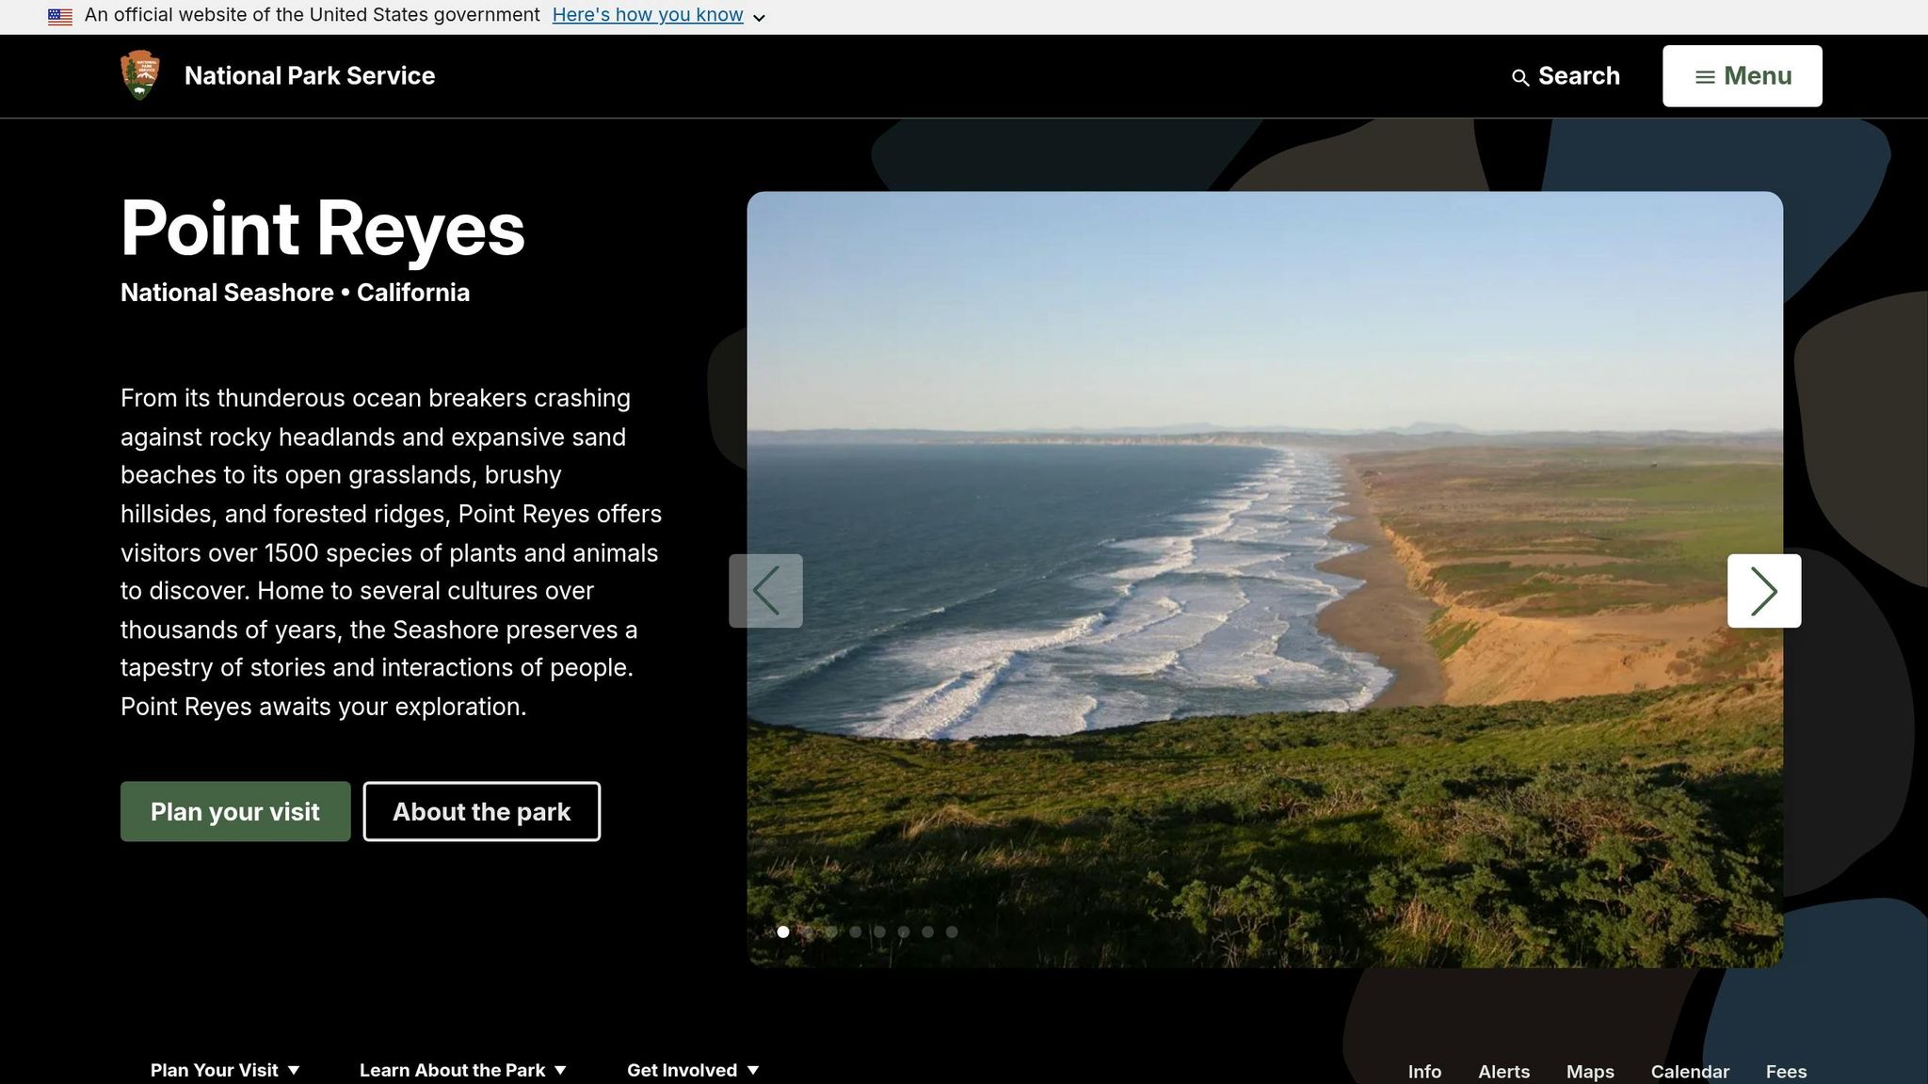The width and height of the screenshot is (1928, 1084).
Task: Open the Menu button
Action: [x=1742, y=76]
